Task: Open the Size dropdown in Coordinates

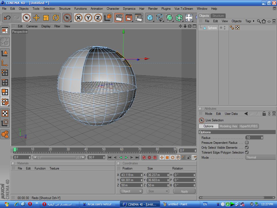Action: point(158,191)
